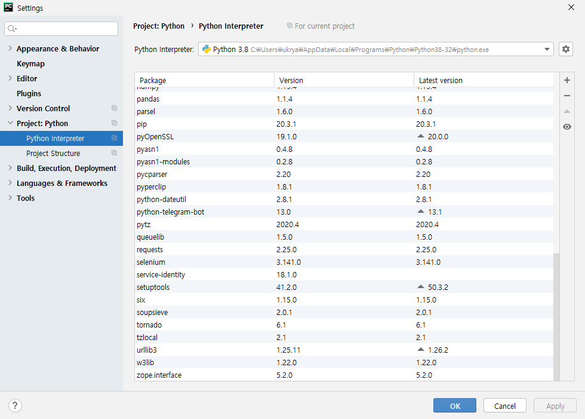Collapse the Project: Python section
The image size is (585, 419).
pyautogui.click(x=10, y=123)
